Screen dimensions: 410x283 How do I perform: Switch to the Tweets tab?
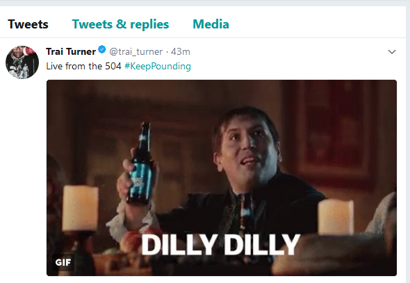pyautogui.click(x=28, y=24)
